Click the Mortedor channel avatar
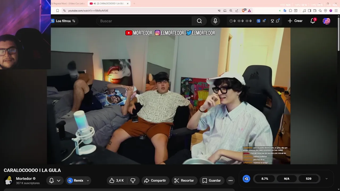The height and width of the screenshot is (191, 340). tap(8, 180)
